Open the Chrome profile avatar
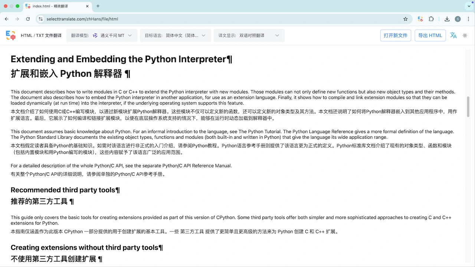The image size is (475, 267). [x=458, y=19]
